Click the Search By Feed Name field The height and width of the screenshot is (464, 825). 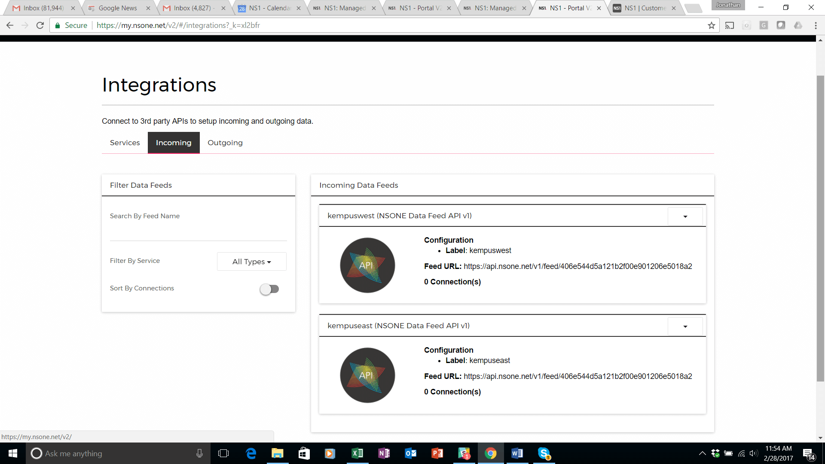point(198,232)
